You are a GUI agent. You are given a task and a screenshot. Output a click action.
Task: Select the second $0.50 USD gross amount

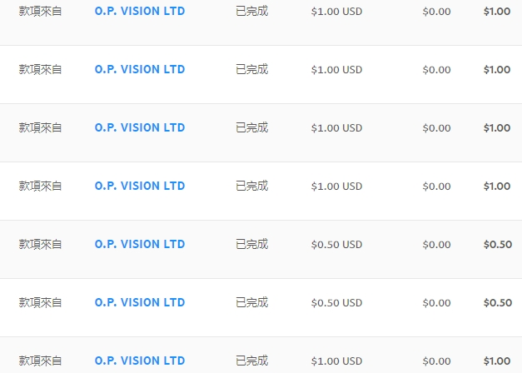[336, 303]
